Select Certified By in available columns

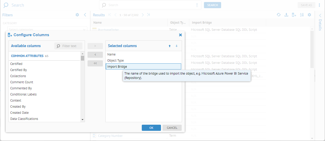point(18,70)
